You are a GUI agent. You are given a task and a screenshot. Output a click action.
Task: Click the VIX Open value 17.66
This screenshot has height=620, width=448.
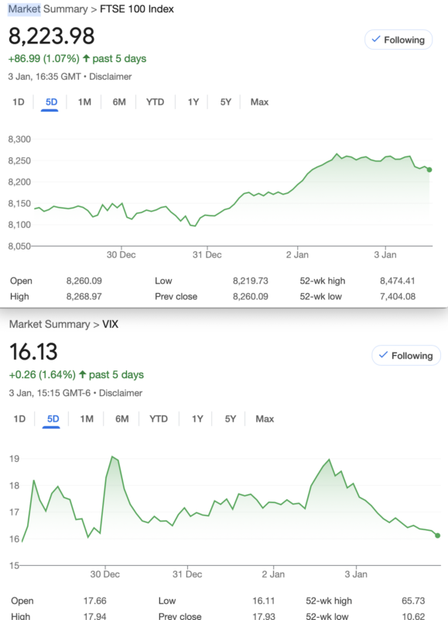[x=95, y=601]
